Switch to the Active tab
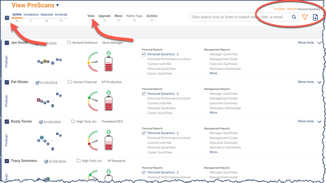326x183 pixels. [17, 14]
